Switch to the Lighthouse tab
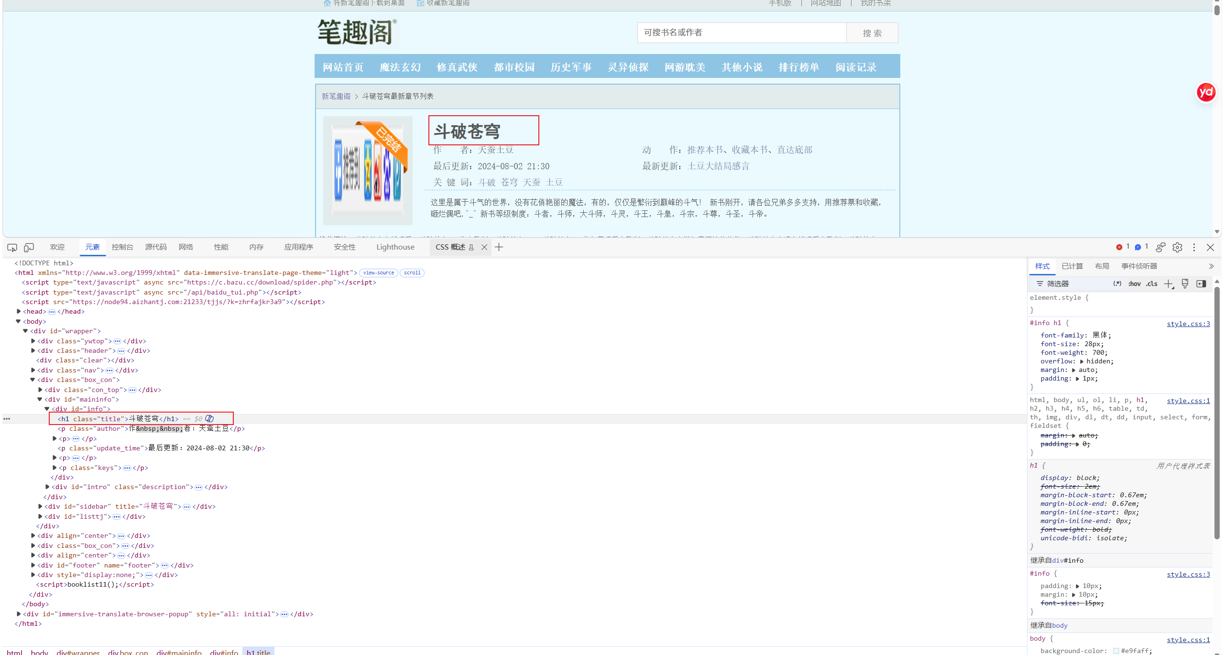This screenshot has height=655, width=1224. click(x=395, y=247)
